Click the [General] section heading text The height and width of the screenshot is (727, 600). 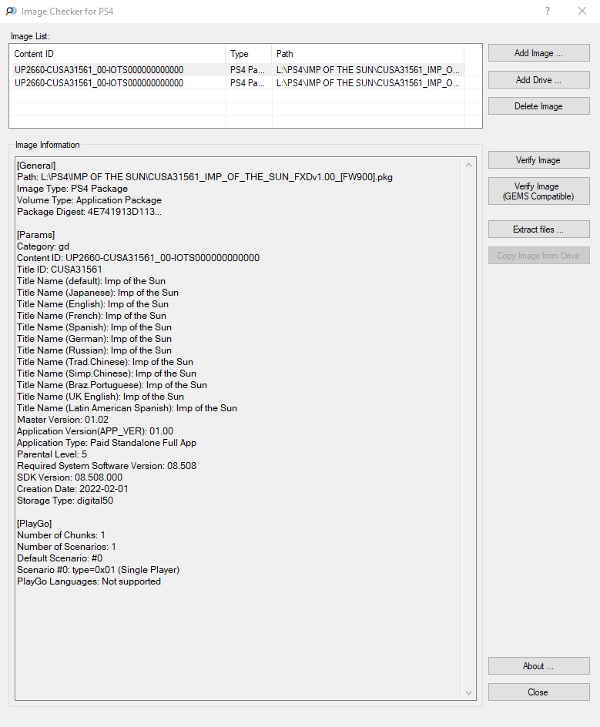point(36,166)
